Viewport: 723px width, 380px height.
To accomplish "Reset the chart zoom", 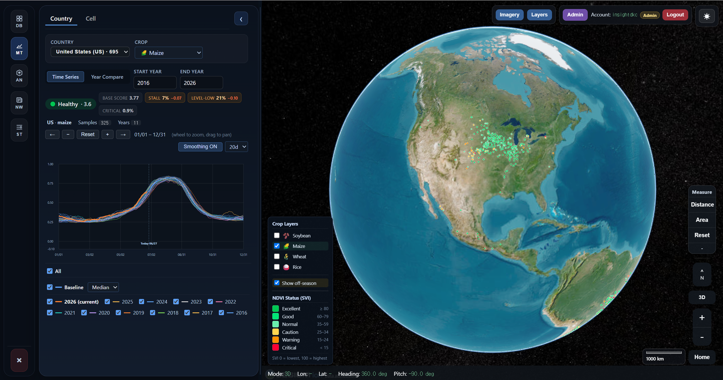I will coord(88,135).
